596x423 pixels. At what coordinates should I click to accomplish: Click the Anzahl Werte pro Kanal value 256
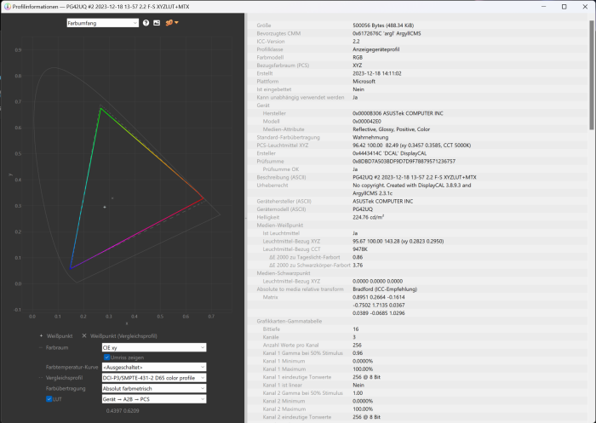point(357,345)
